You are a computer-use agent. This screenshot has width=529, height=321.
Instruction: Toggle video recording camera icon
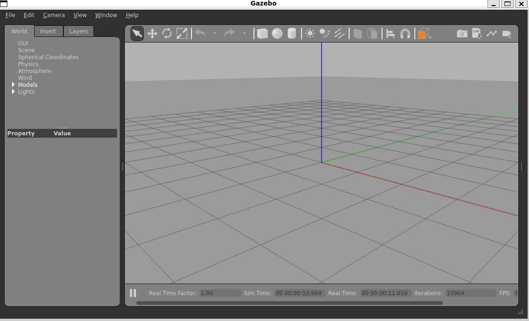coord(507,34)
